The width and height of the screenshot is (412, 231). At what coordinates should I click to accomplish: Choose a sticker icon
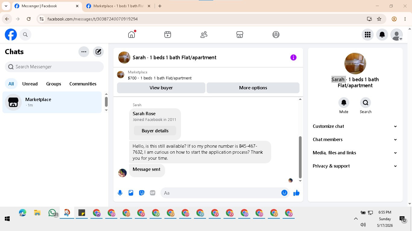pyautogui.click(x=142, y=193)
